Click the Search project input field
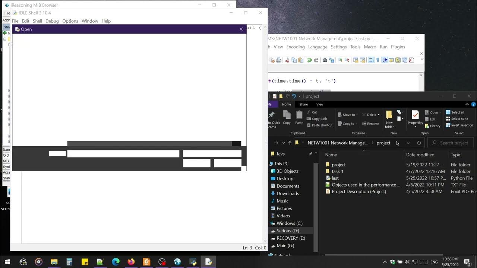Screen dimensions: 477x268 (x=451, y=143)
